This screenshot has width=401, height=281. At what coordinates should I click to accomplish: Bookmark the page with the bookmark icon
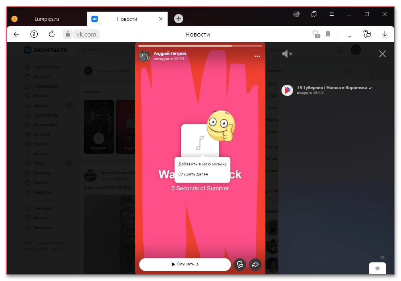point(328,34)
